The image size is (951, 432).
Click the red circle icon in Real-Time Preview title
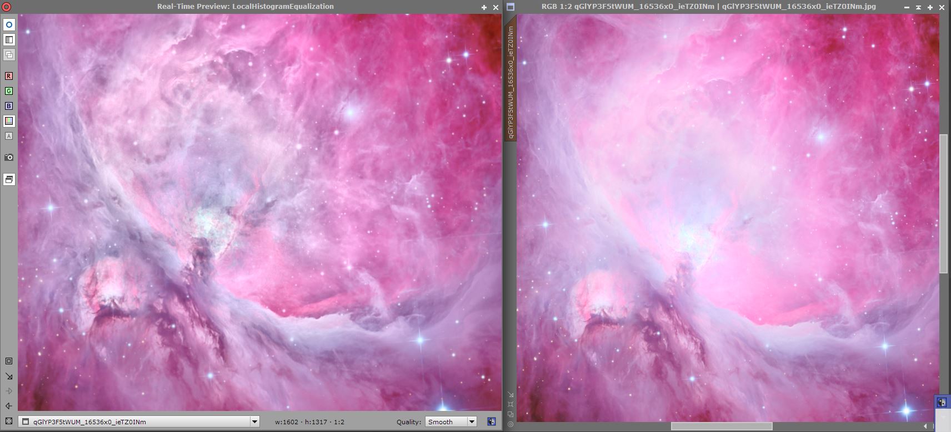[x=7, y=7]
